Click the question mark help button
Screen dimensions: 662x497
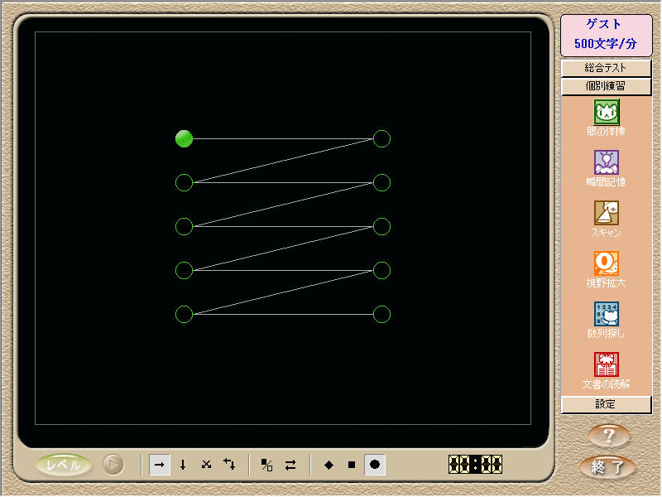click(x=608, y=435)
